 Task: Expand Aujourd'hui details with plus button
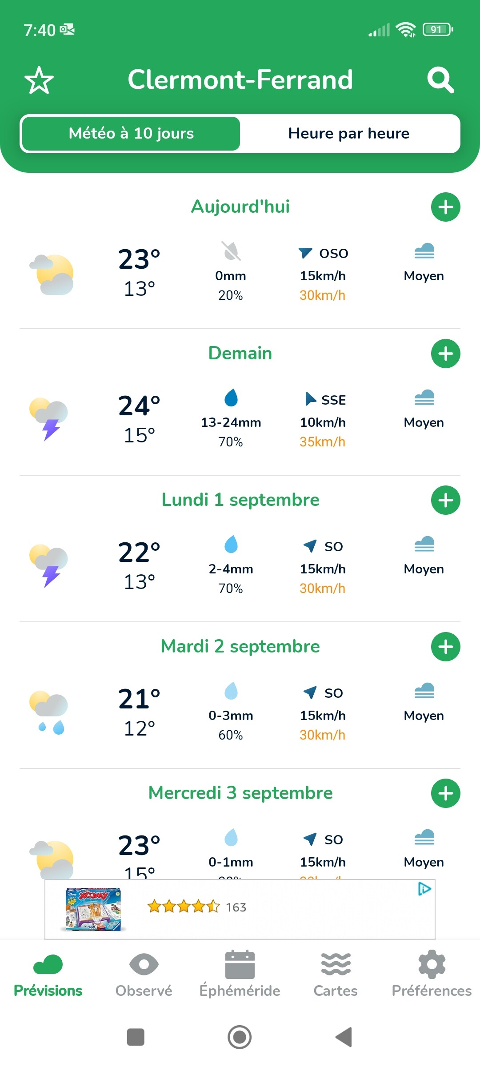(445, 207)
